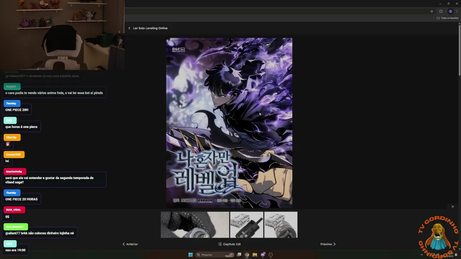Click the chat message 'gg'
This screenshot has width=461, height=259.
tap(8, 217)
